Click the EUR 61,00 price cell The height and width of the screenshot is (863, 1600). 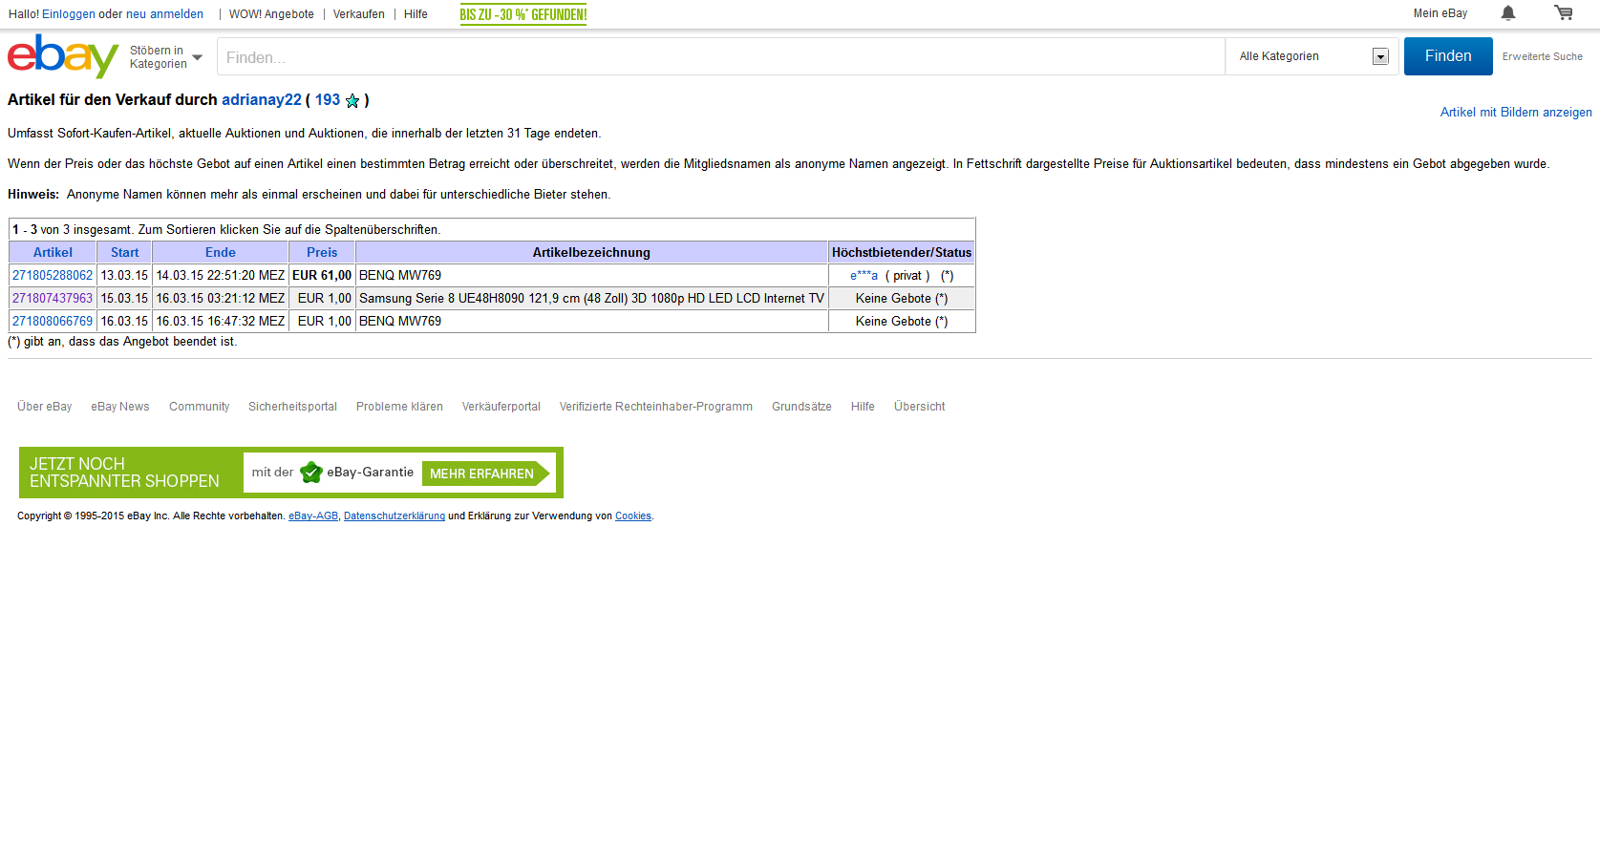pos(322,276)
